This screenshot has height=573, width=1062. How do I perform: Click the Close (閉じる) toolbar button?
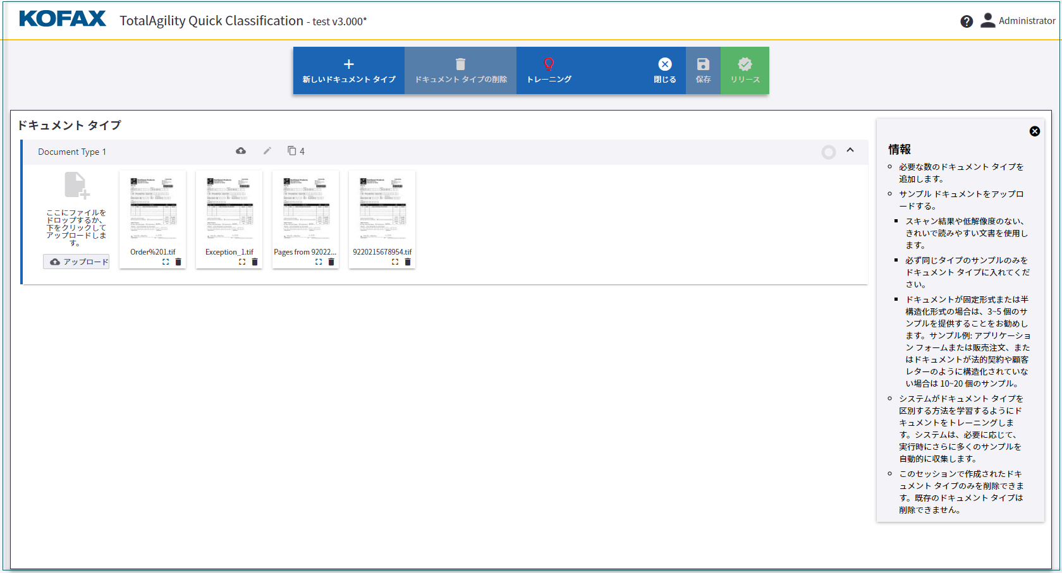click(x=664, y=70)
